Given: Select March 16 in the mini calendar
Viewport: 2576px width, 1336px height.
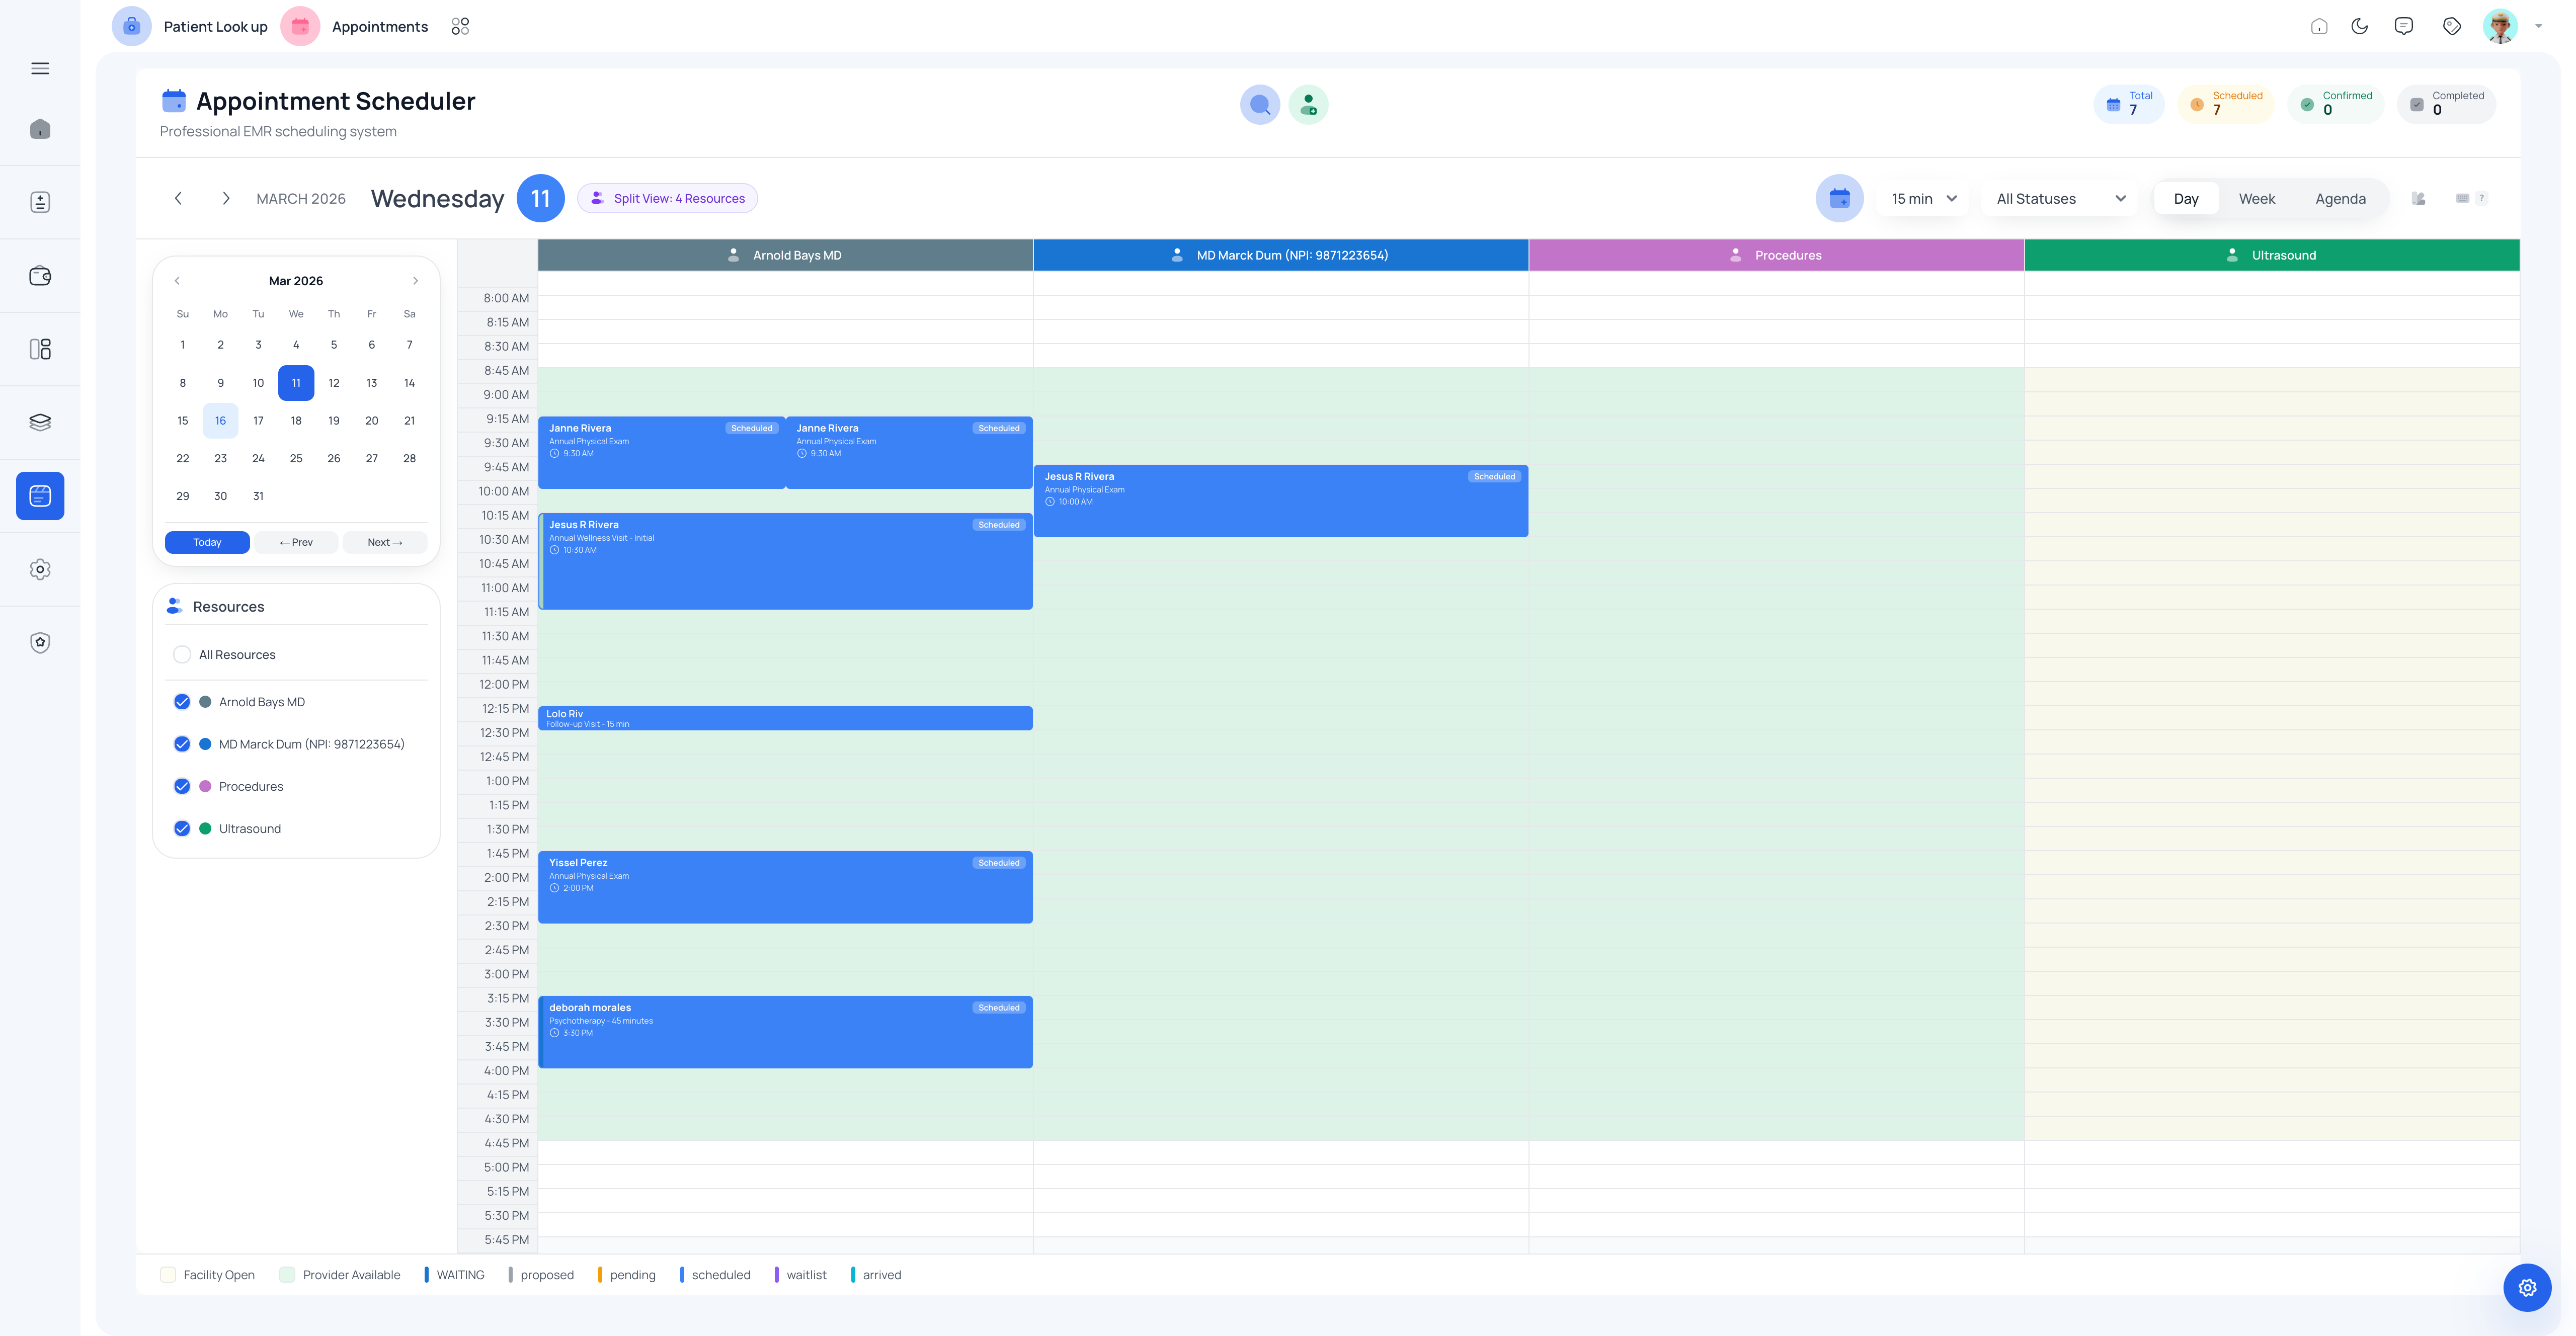Looking at the screenshot, I should pos(220,420).
